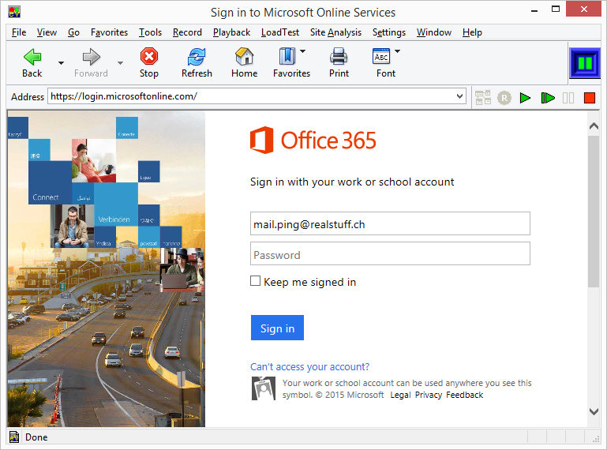Screen dimensions: 607x450
Task: Click the vertical scrollbar thumb
Action: [594, 212]
